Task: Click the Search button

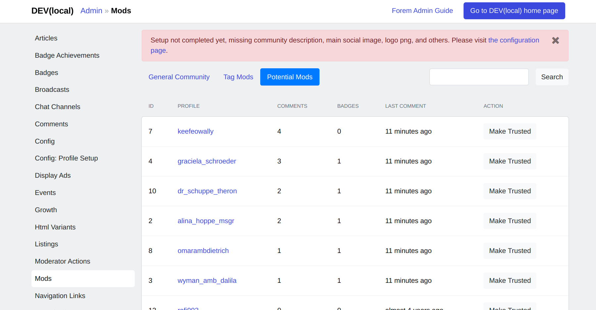Action: point(551,77)
